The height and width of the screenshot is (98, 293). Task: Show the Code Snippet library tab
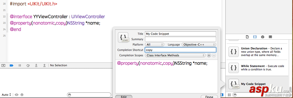[x=255, y=37]
